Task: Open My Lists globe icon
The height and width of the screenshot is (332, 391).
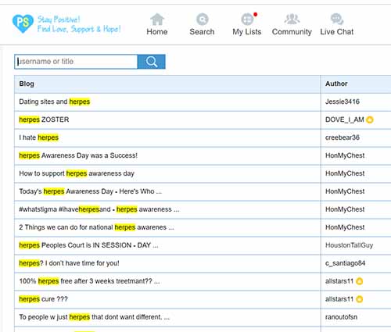Action: click(247, 20)
